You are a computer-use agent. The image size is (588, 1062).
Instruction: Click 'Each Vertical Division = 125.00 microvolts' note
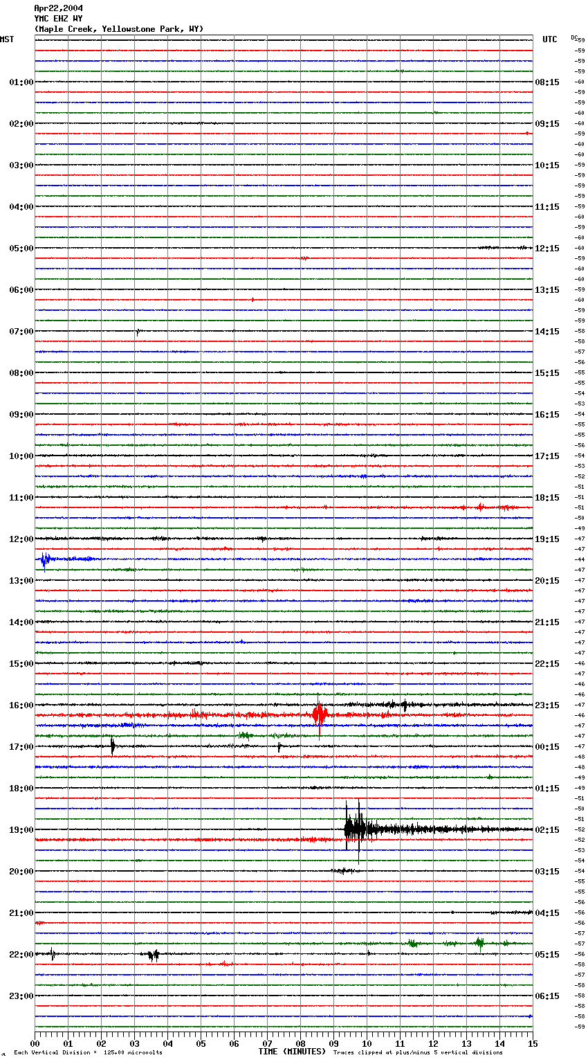point(88,1053)
